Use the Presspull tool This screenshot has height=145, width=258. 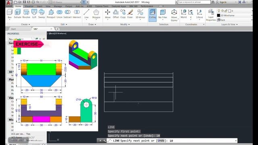(51, 14)
